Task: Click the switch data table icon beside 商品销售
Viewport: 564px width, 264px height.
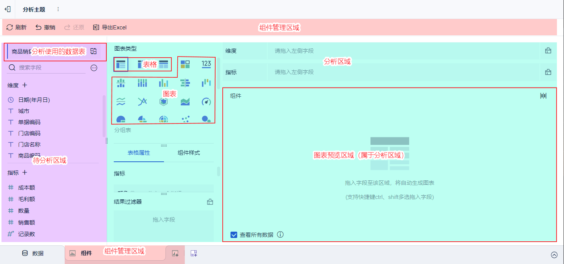Action: point(94,51)
